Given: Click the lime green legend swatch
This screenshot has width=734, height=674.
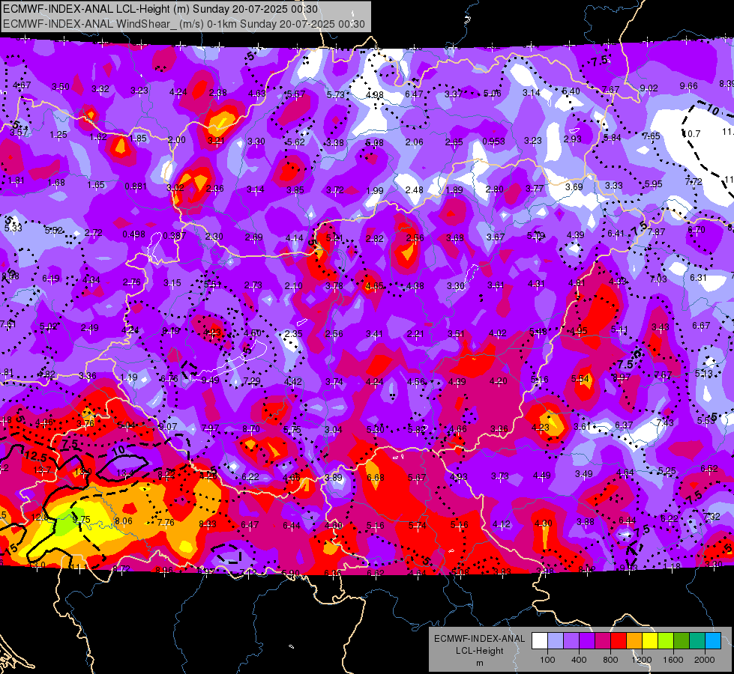Looking at the screenshot, I should 666,641.
